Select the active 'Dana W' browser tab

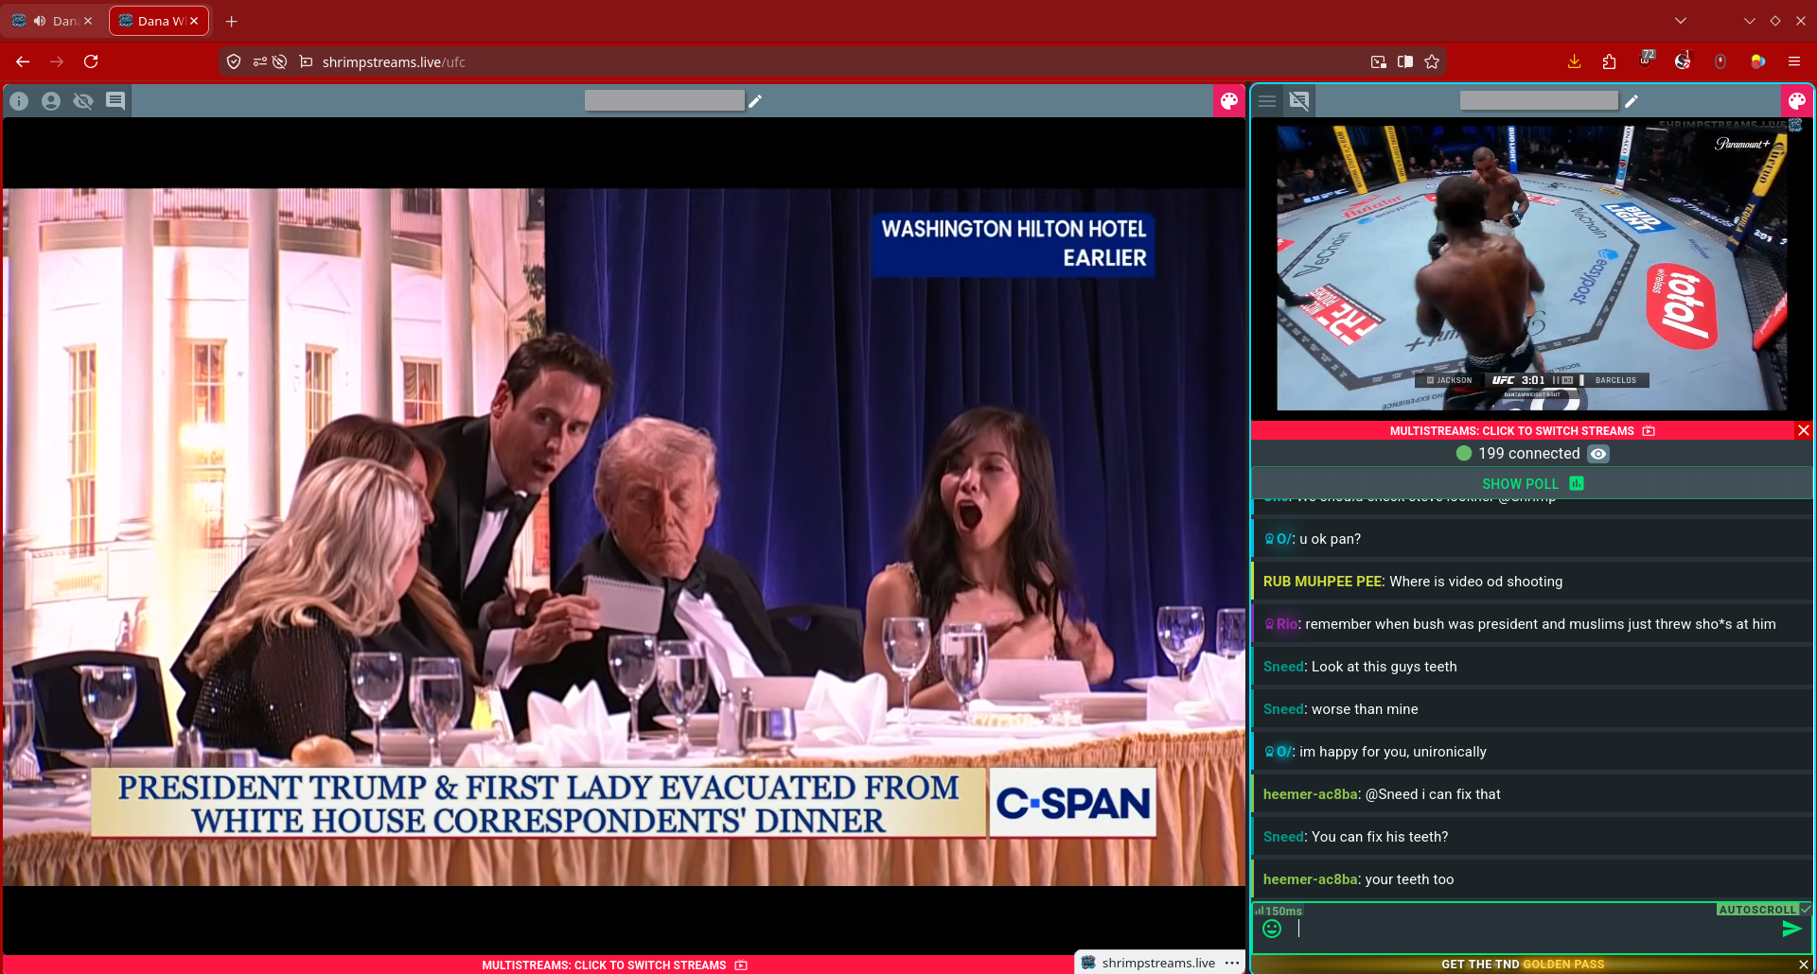(159, 21)
